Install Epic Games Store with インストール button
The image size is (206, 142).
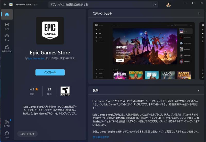point(50,72)
